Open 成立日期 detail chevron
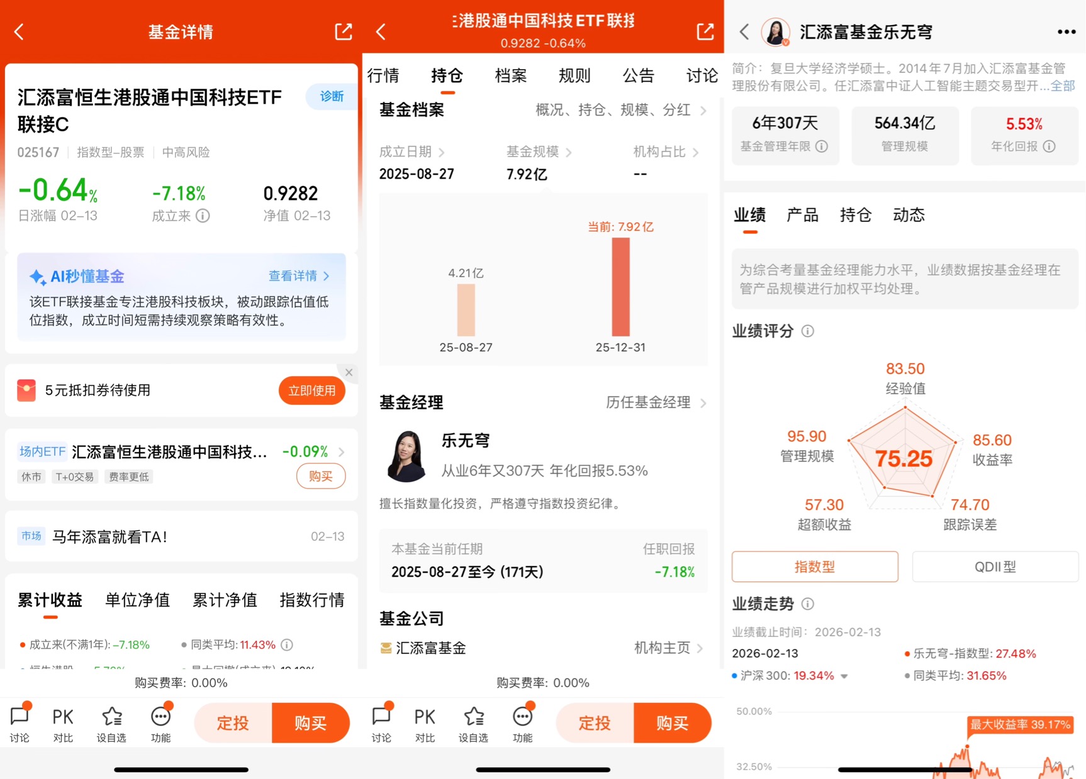 tap(442, 152)
